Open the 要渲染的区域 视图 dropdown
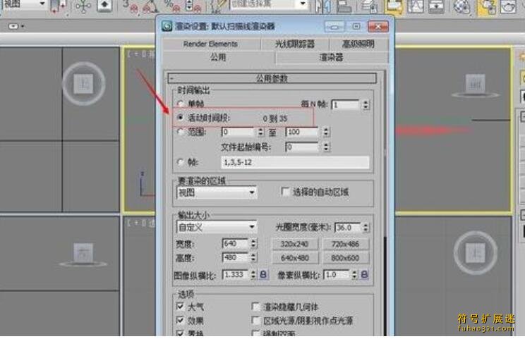The image size is (525, 339). (217, 192)
